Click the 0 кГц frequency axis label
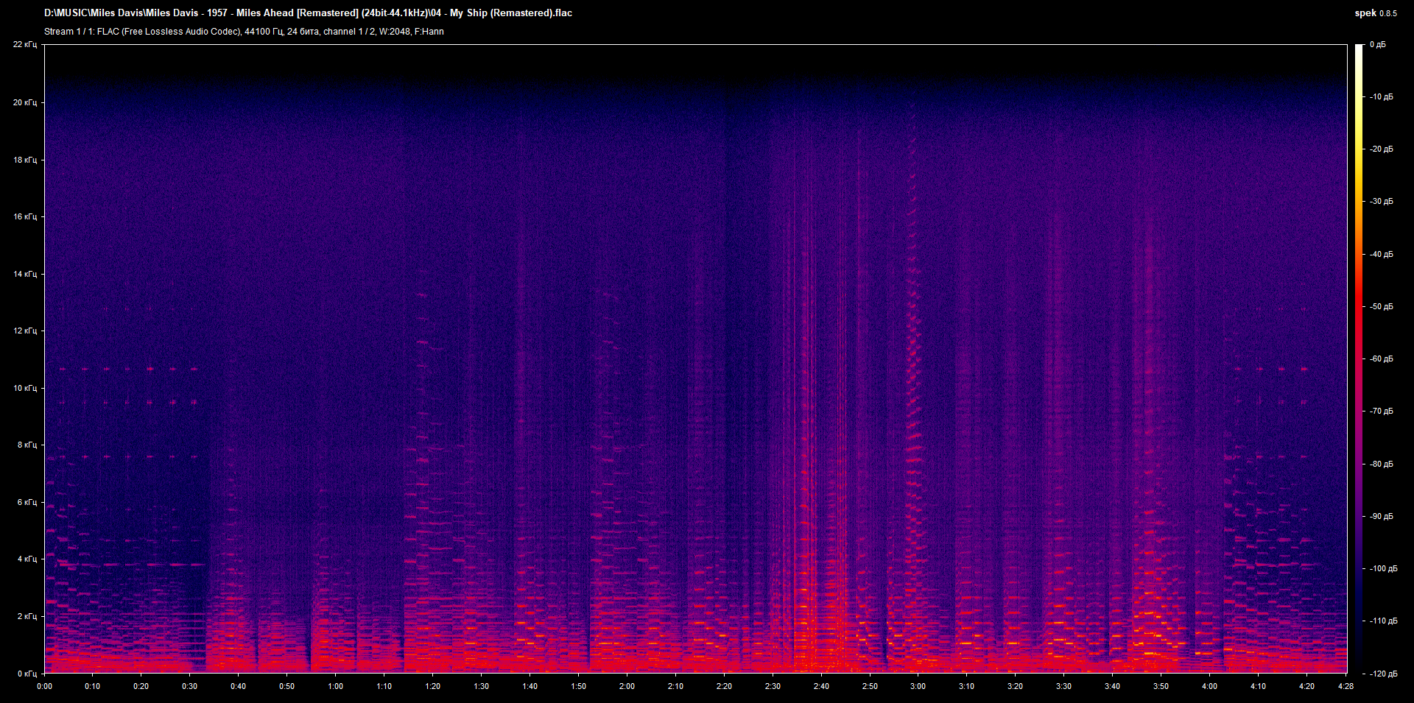This screenshot has height=703, width=1414. (27, 674)
